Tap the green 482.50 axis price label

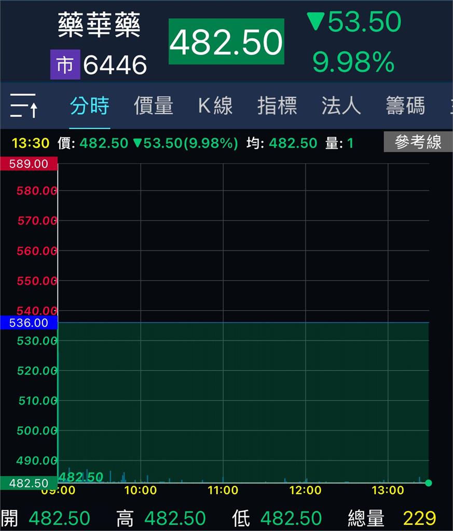29,483
